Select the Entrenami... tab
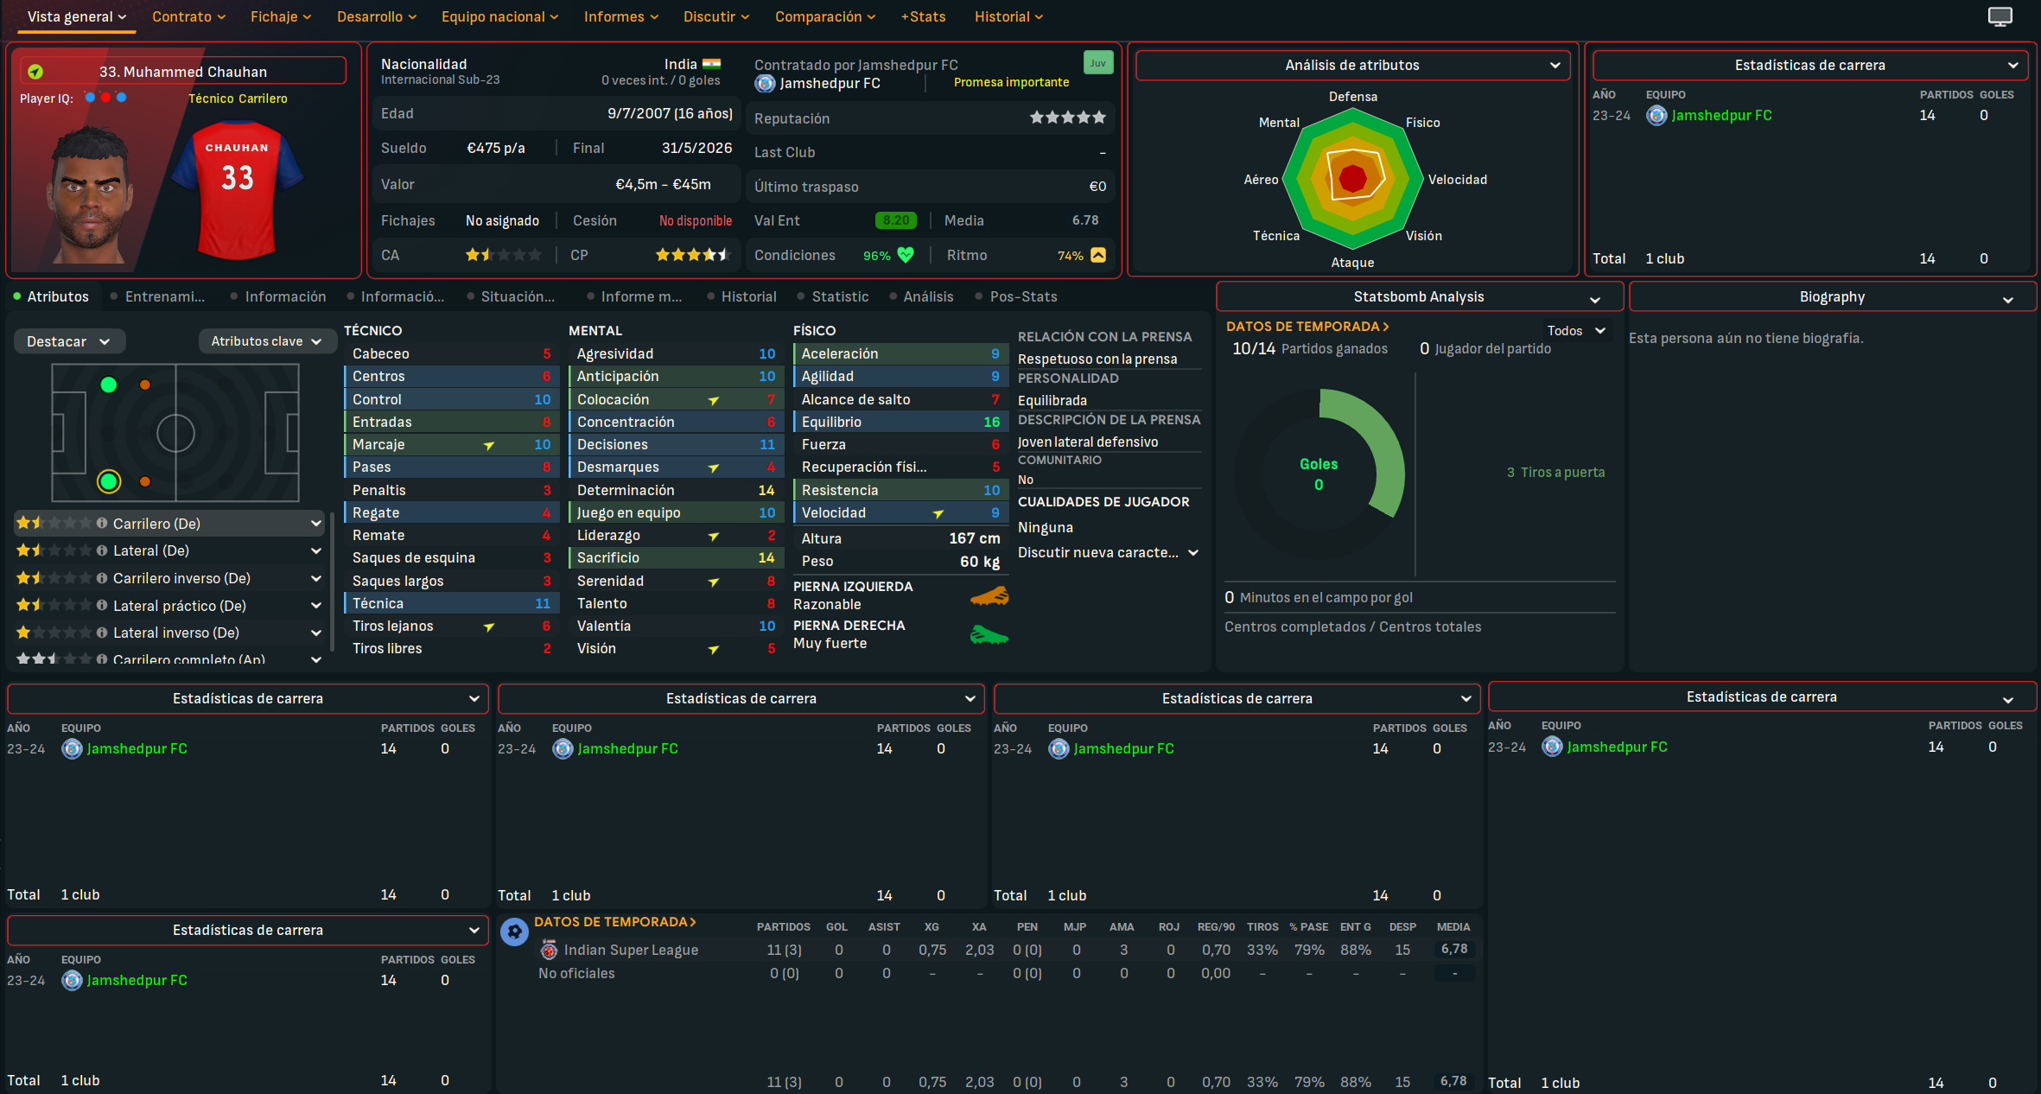 (x=158, y=296)
